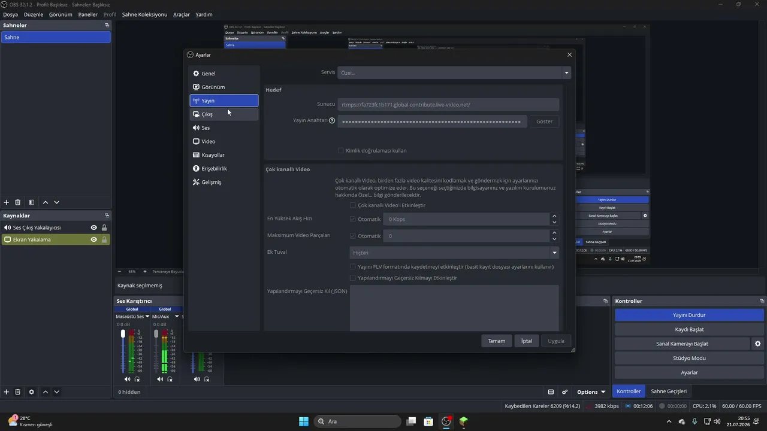Switch to the Sahne Geçişleri tab

pos(669,391)
